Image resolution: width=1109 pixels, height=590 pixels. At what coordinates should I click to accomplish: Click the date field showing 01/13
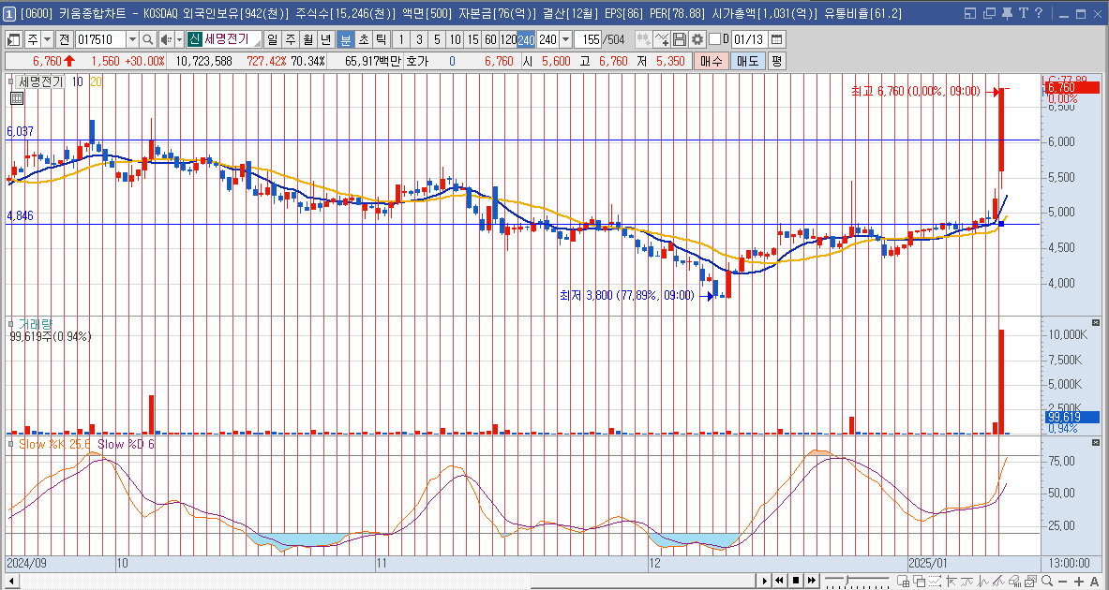coord(749,39)
